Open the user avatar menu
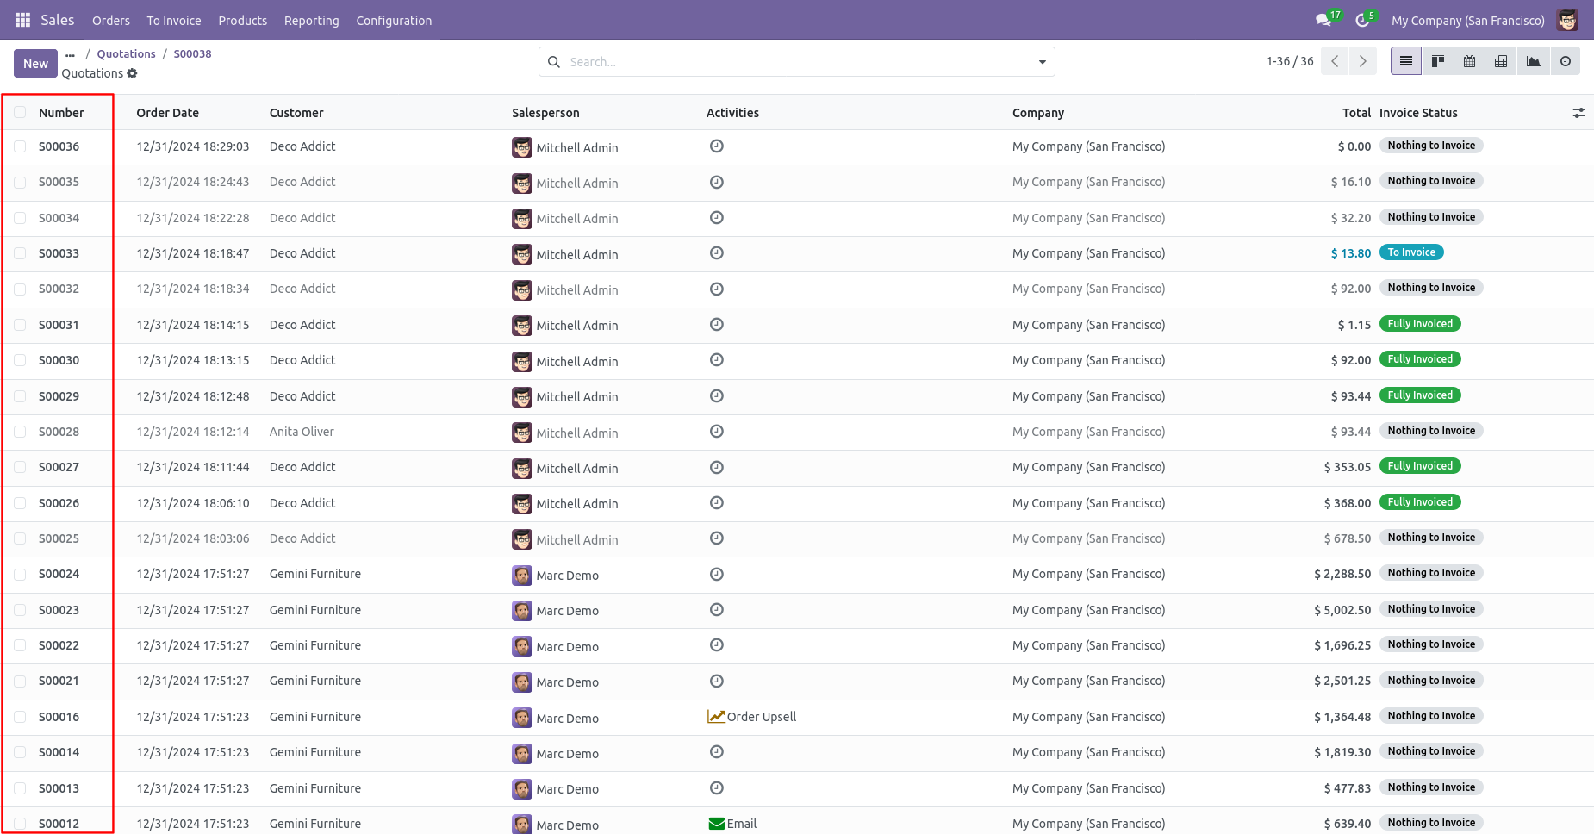 [x=1567, y=20]
